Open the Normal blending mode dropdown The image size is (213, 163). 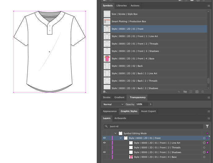tap(113, 104)
